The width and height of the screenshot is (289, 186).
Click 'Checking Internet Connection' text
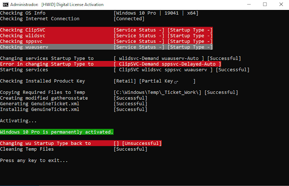40,19
